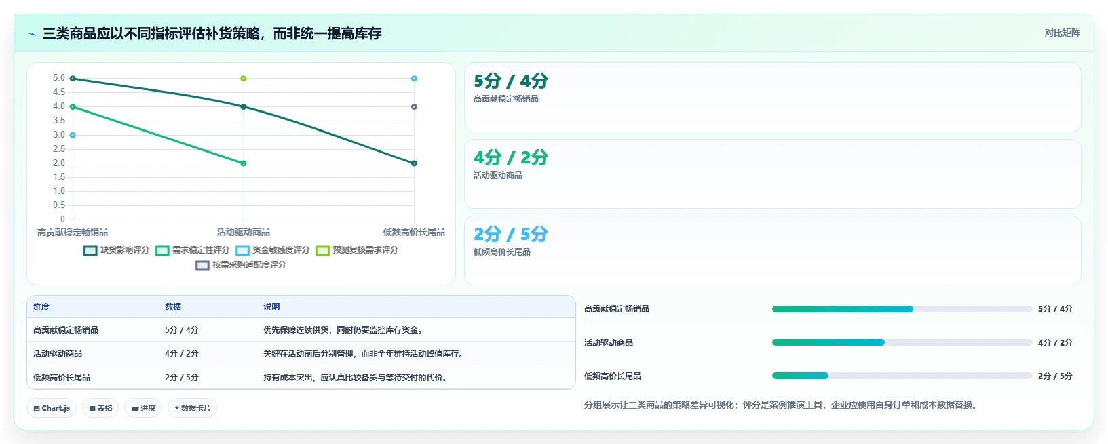Screen dimensions: 1108x444
Task: Select the 低频高价长尾品 table row name
Action: pyautogui.click(x=62, y=378)
